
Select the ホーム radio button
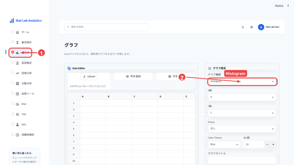pyautogui.click(x=13, y=32)
